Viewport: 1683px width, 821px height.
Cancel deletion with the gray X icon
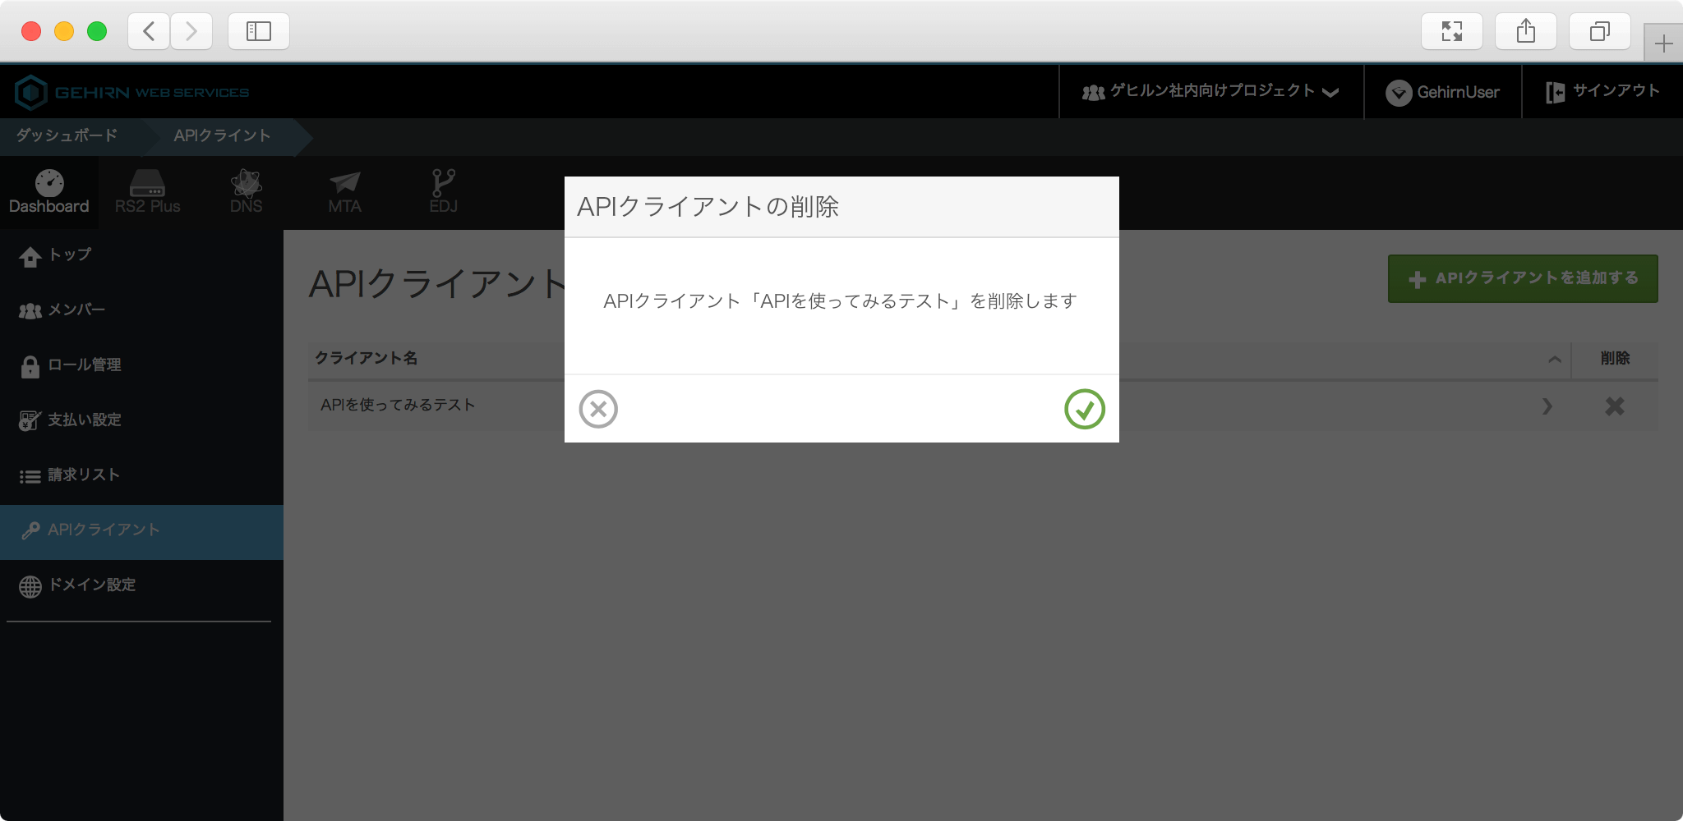[598, 409]
